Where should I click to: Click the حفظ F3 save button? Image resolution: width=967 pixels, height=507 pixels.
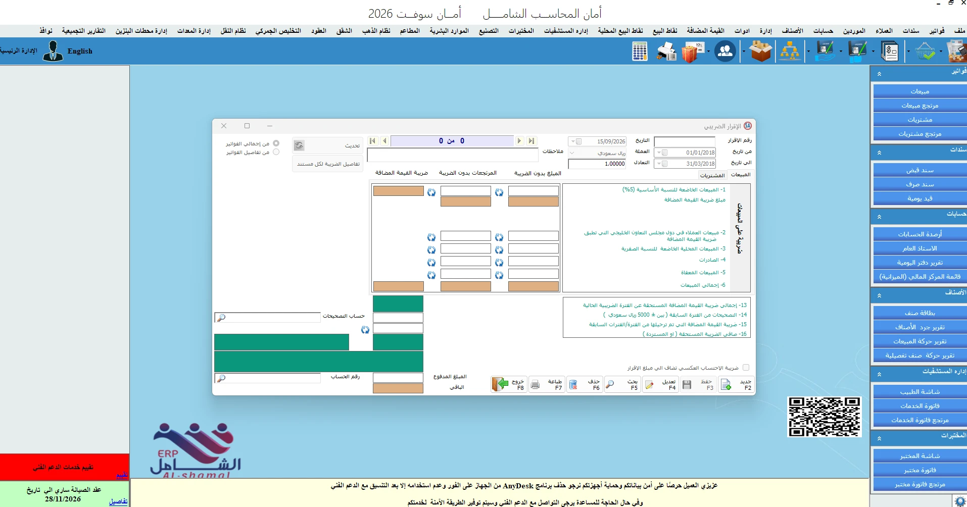(698, 384)
